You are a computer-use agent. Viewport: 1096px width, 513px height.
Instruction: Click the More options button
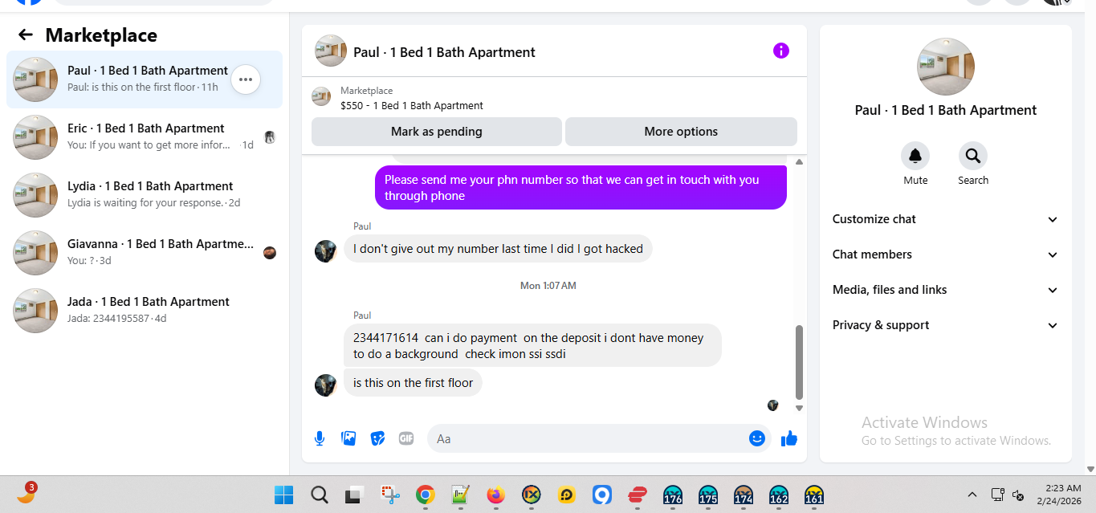[x=681, y=132]
